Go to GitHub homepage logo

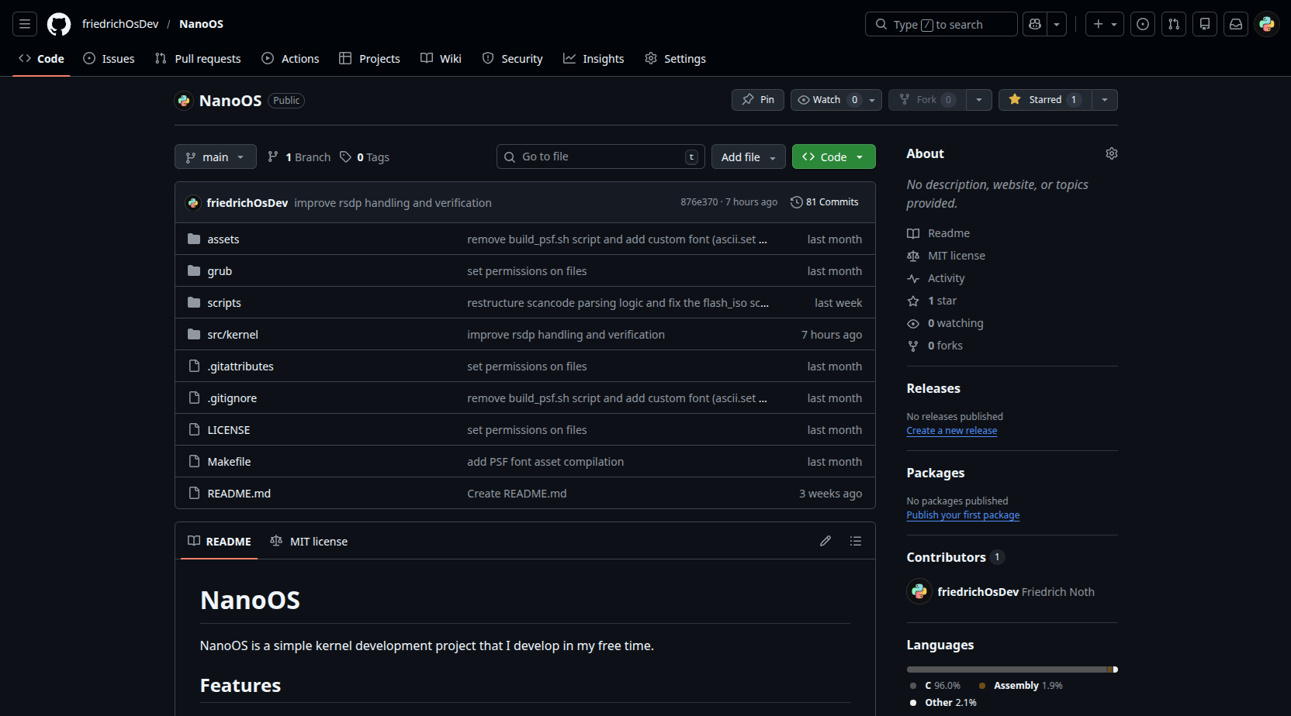click(x=59, y=24)
